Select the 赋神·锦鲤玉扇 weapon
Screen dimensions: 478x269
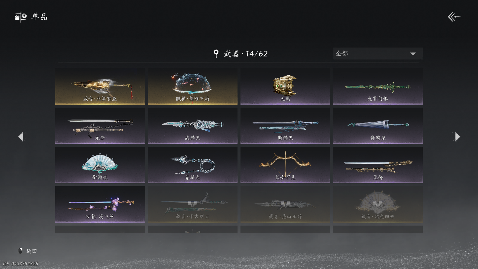(193, 86)
